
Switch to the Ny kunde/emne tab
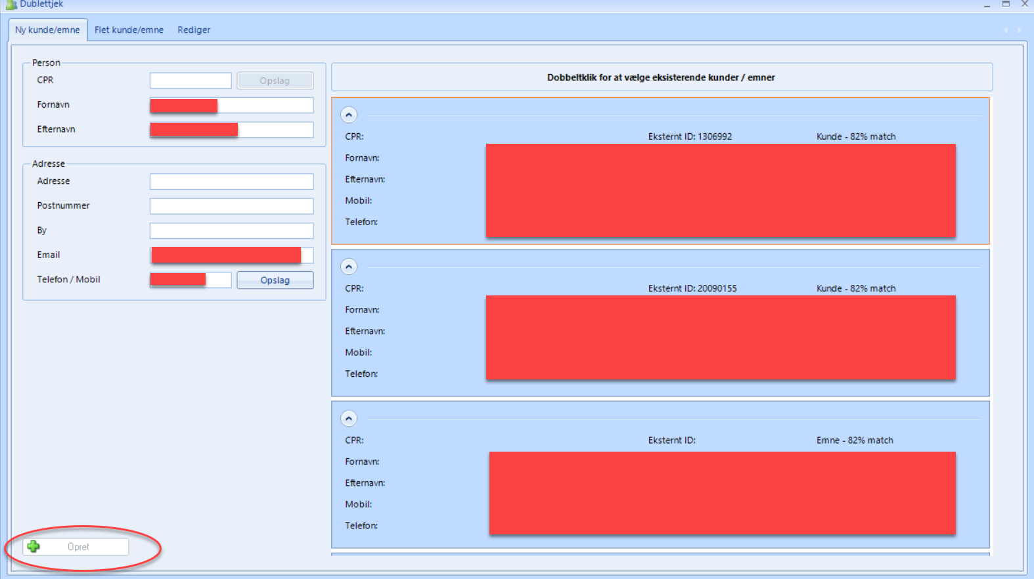[x=47, y=30]
